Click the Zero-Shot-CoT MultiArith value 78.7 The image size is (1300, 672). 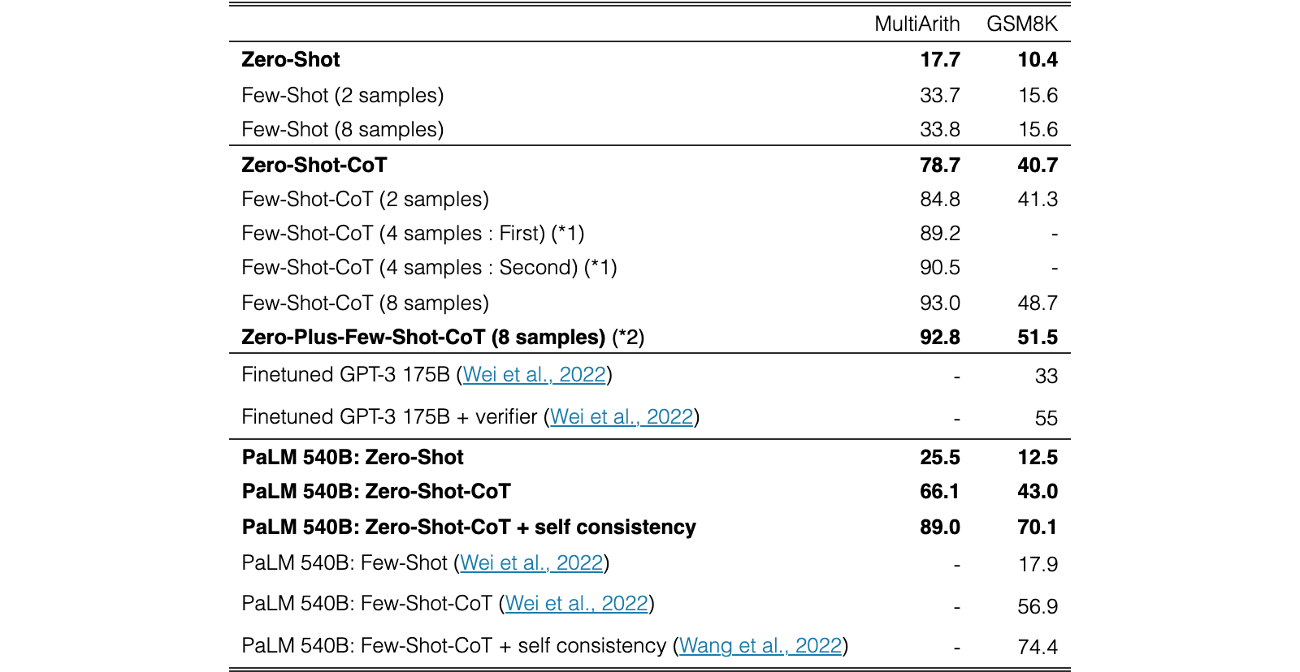[x=940, y=166]
